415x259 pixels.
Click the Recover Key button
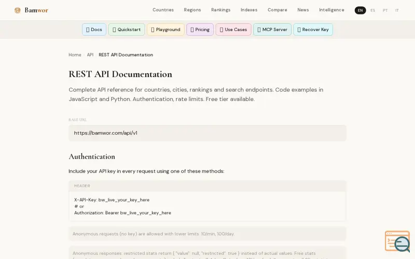coord(313,30)
